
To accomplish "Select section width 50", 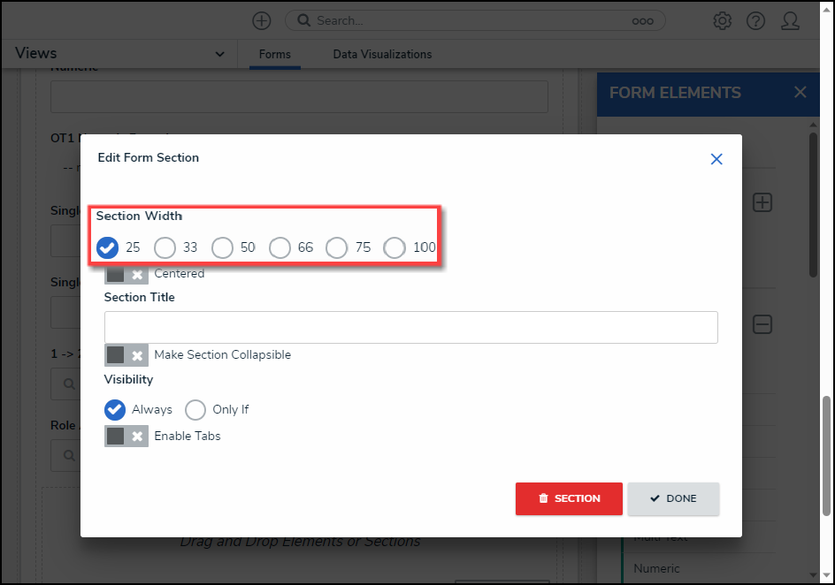I will pyautogui.click(x=223, y=247).
